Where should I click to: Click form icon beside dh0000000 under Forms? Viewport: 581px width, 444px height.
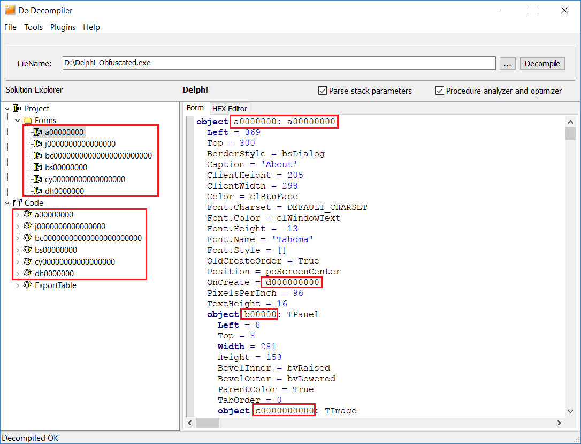pos(38,191)
